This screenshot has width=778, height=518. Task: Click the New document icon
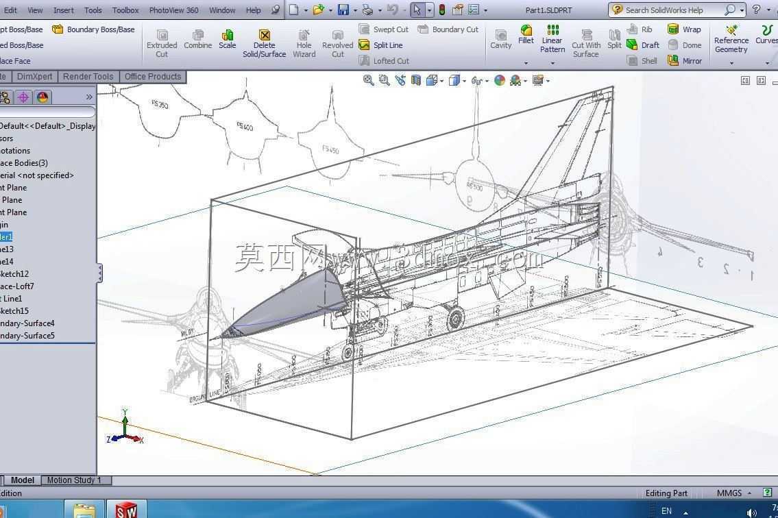tap(294, 10)
